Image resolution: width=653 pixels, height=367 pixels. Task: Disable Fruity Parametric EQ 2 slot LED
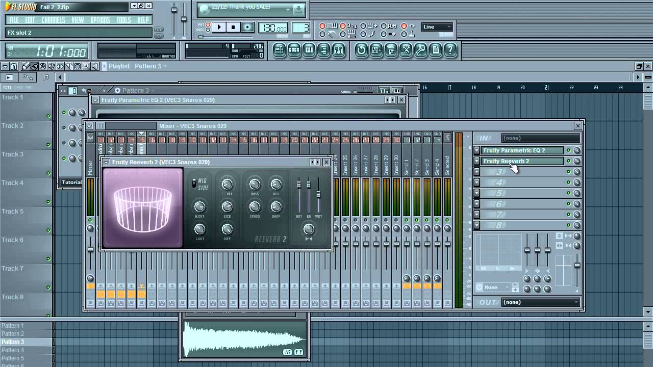coord(568,150)
